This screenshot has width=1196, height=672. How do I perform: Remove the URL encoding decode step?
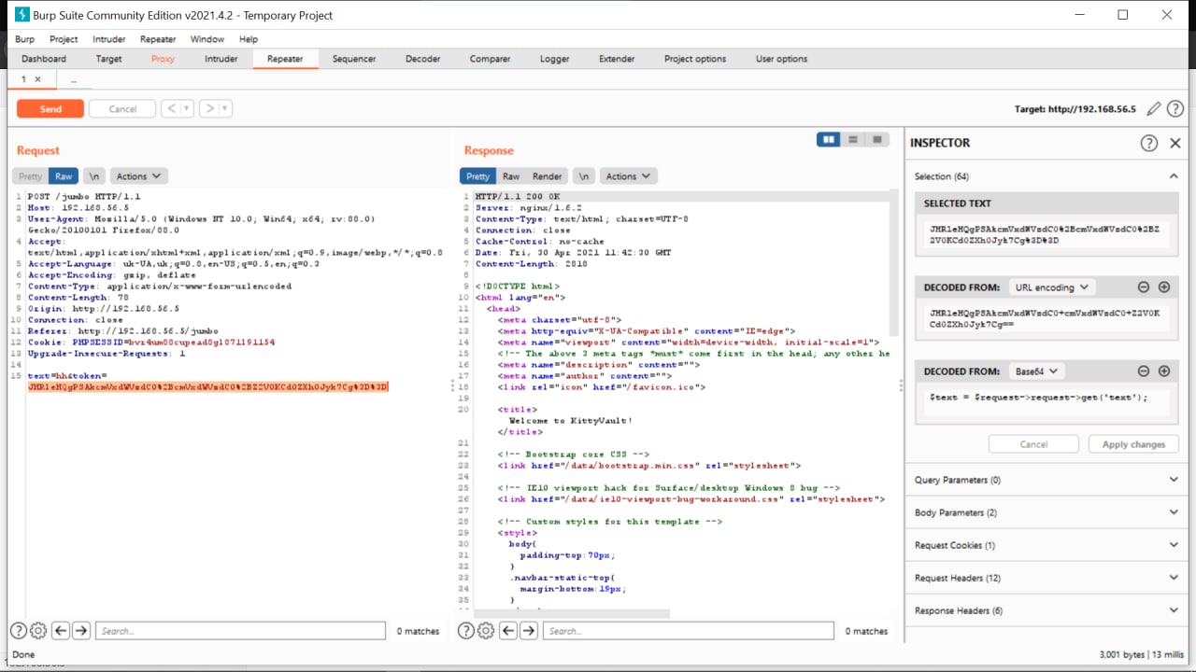click(1143, 287)
